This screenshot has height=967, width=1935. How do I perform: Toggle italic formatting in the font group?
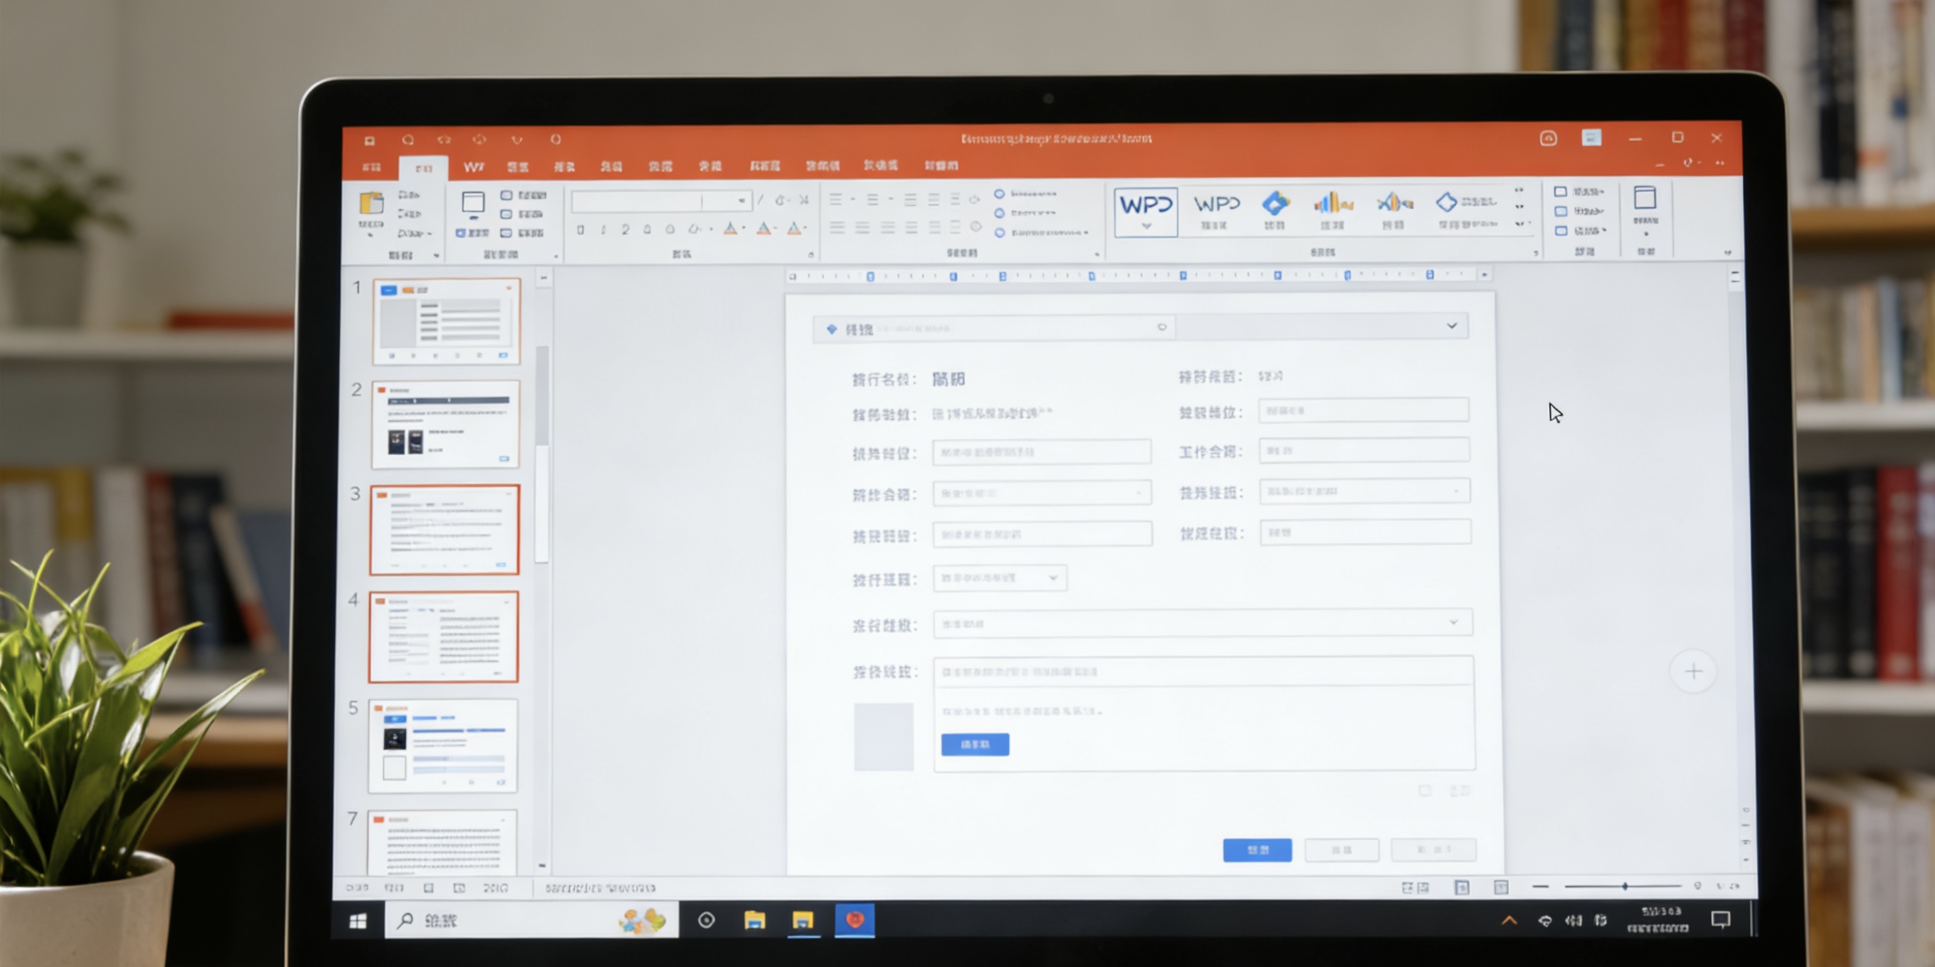pos(603,230)
